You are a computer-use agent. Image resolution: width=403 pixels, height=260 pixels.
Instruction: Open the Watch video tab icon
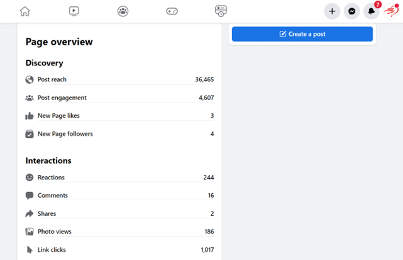(74, 11)
